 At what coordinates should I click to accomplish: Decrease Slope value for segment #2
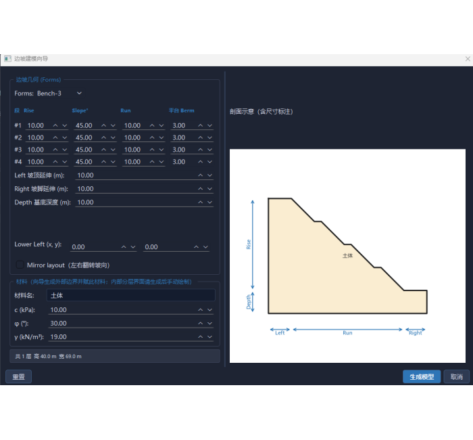coord(113,137)
